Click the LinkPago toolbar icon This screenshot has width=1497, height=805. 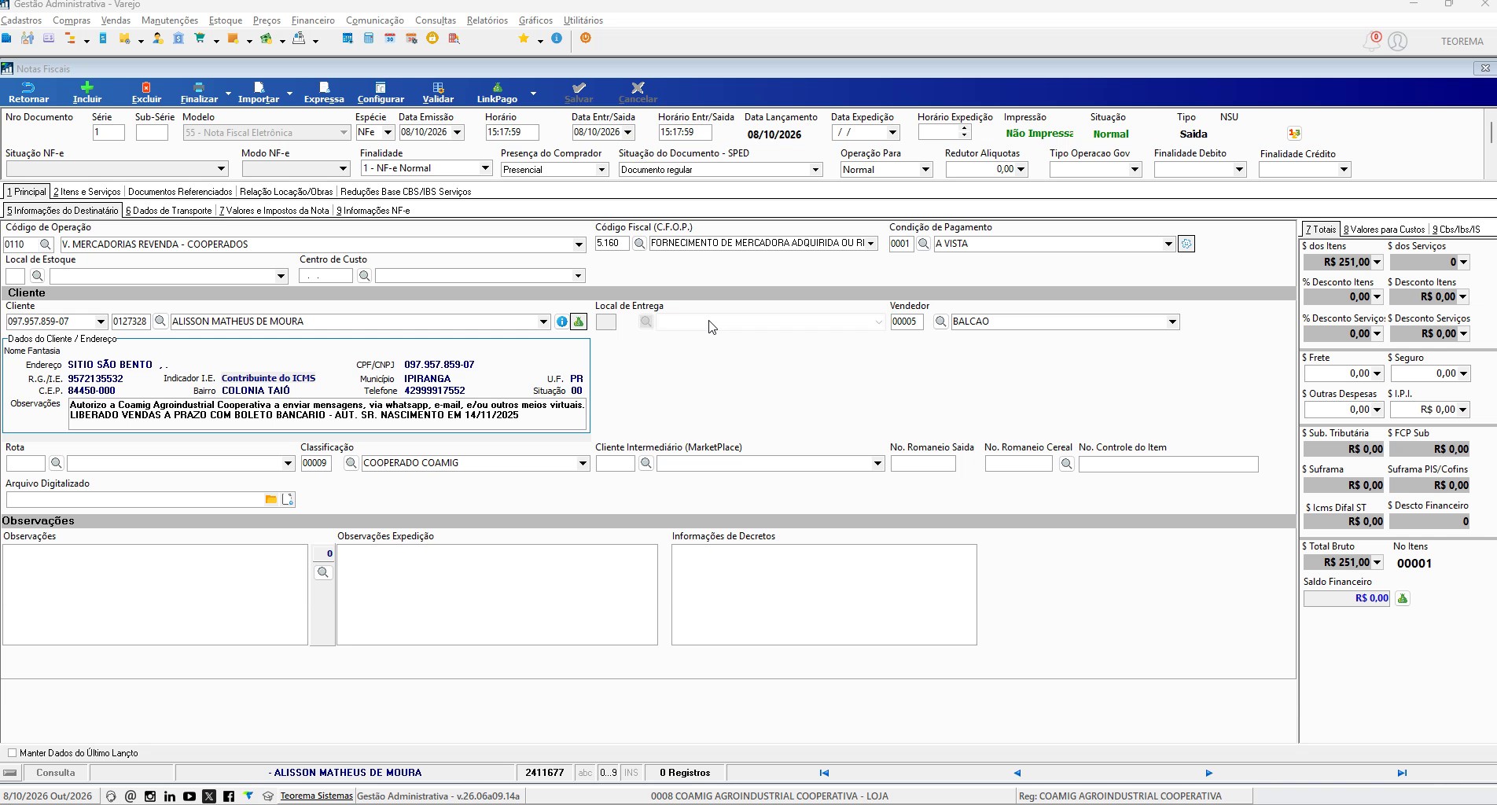(x=497, y=92)
